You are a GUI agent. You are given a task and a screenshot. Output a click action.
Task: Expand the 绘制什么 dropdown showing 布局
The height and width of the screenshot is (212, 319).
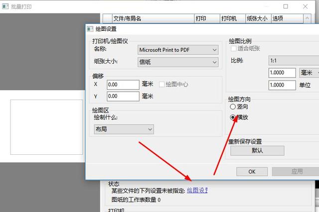[124, 129]
